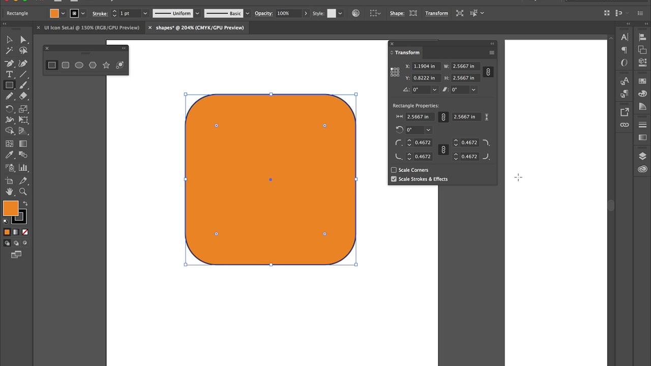
Task: Enable the Scale Corners checkbox
Action: point(394,170)
